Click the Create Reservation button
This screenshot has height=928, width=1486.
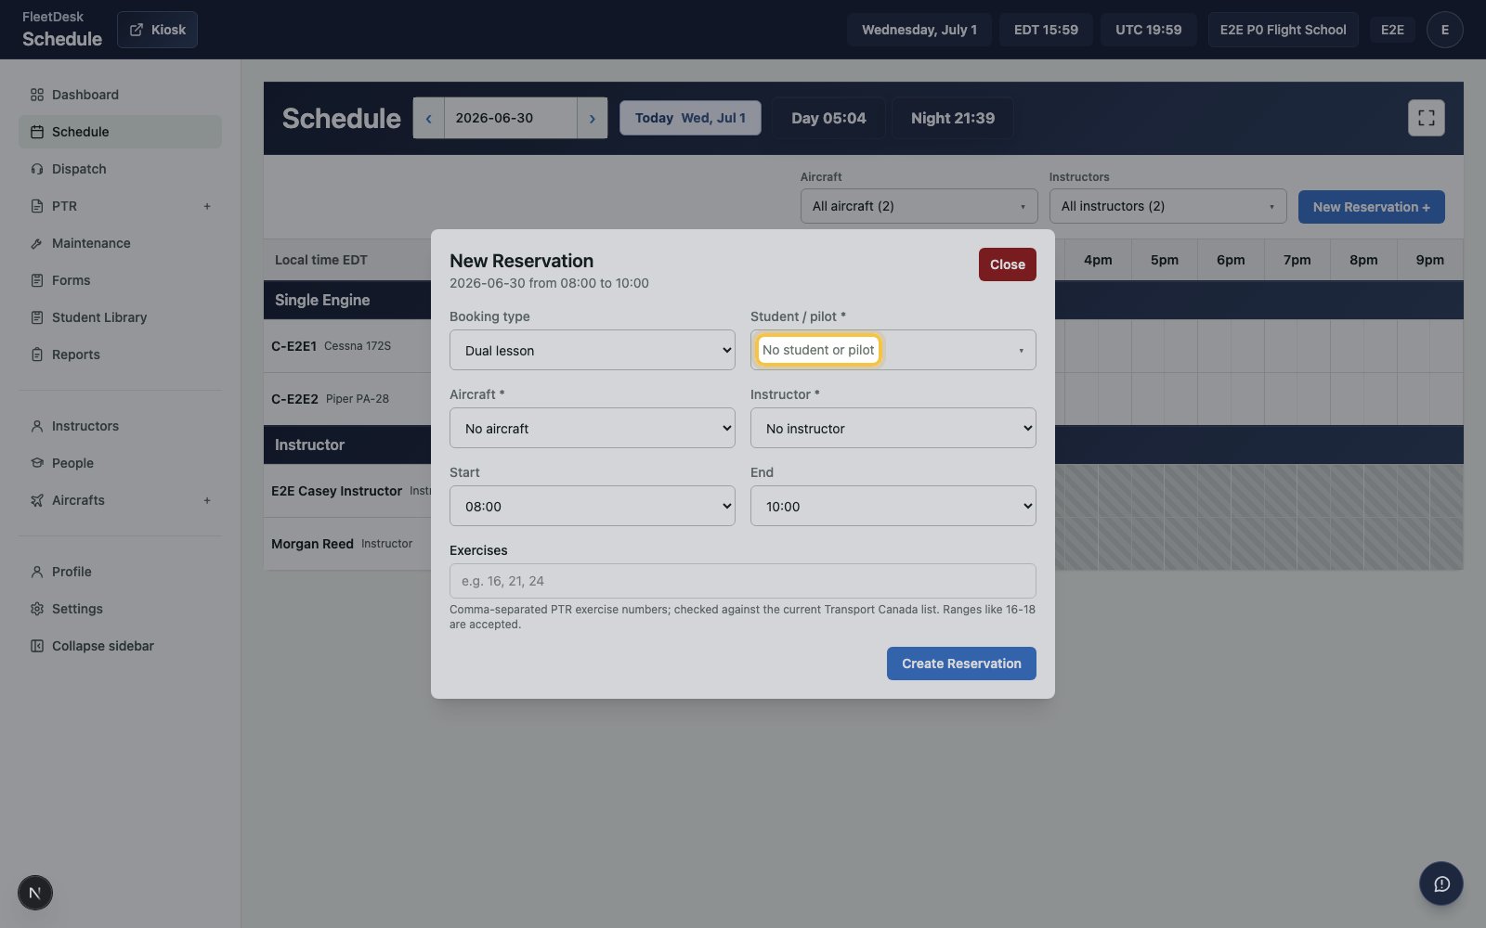[x=961, y=664]
